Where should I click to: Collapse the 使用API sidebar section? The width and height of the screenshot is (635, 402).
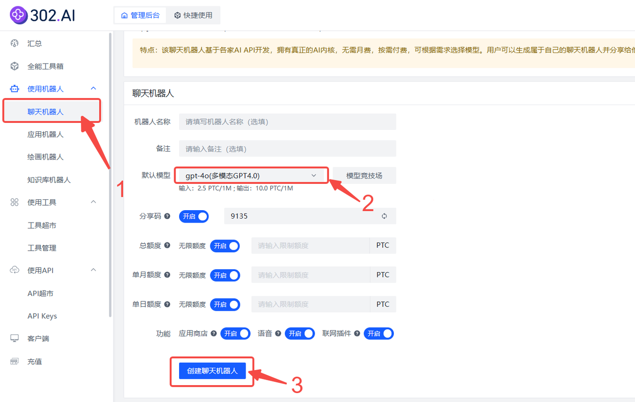point(93,270)
